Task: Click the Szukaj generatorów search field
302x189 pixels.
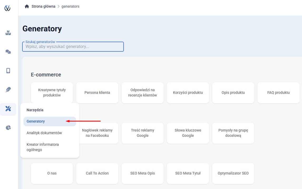Action: click(x=73, y=47)
